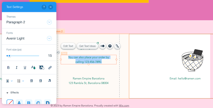Select the copyright footer text
This screenshot has width=213, height=108.
click(90, 106)
